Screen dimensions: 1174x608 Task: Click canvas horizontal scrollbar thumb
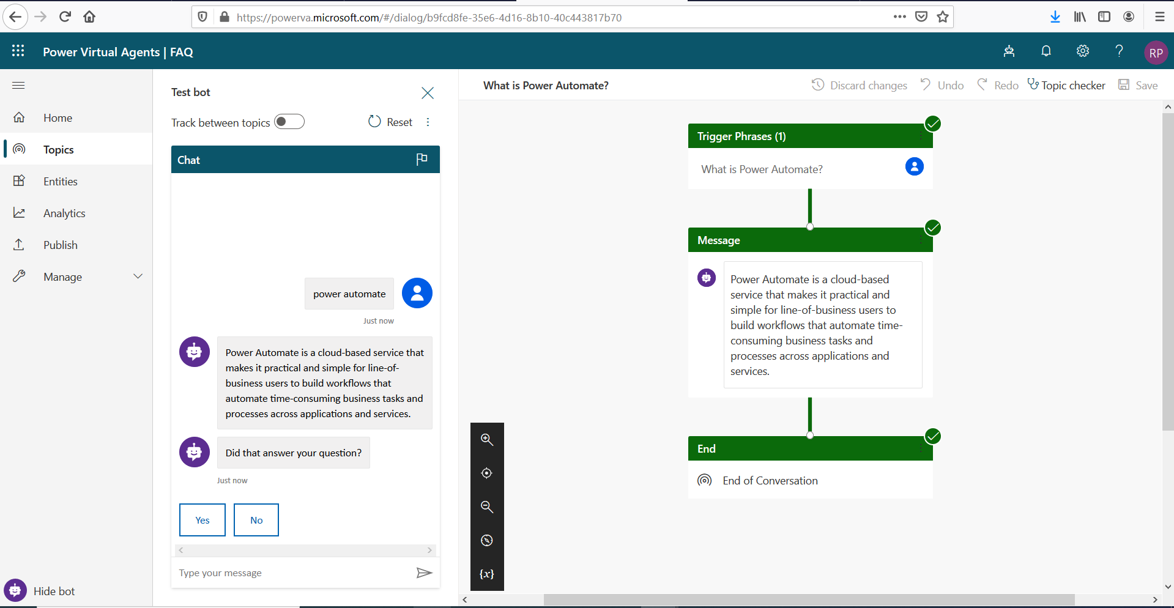(x=809, y=599)
